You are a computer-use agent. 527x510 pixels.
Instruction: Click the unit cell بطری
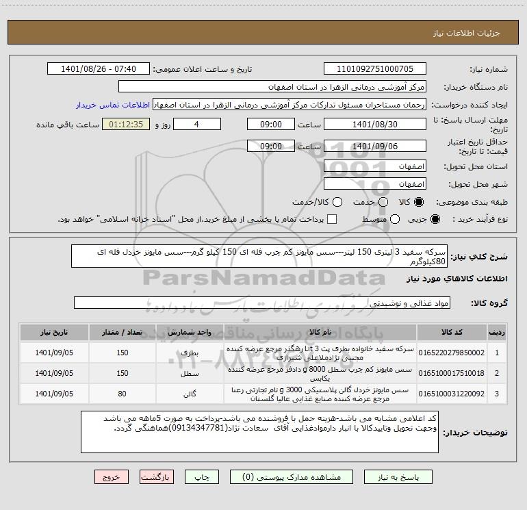(x=190, y=353)
